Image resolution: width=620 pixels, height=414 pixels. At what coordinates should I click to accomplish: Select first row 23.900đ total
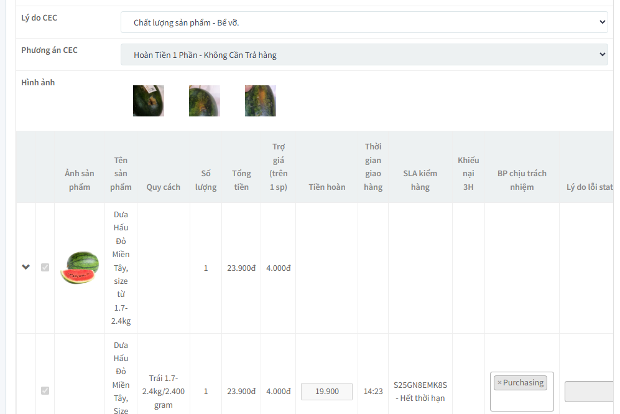[x=241, y=268]
